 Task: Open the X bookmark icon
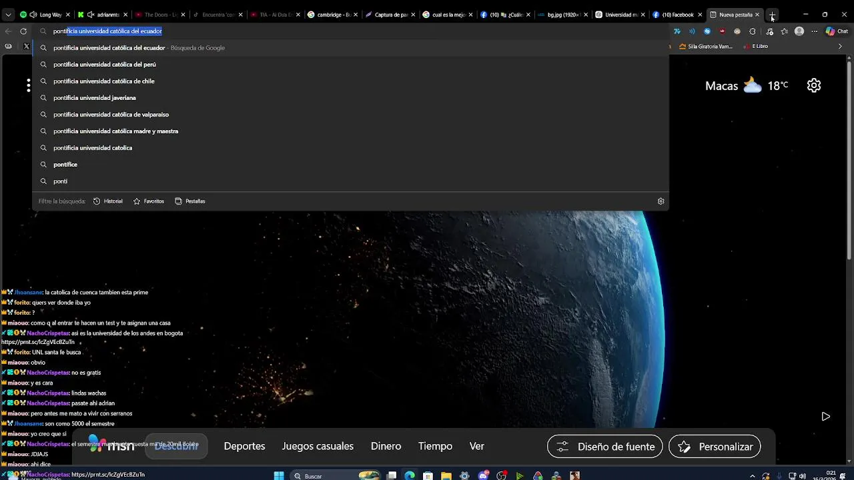(x=26, y=47)
